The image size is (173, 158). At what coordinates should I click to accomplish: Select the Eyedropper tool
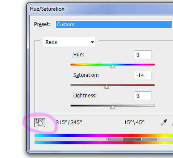pyautogui.click(x=164, y=123)
